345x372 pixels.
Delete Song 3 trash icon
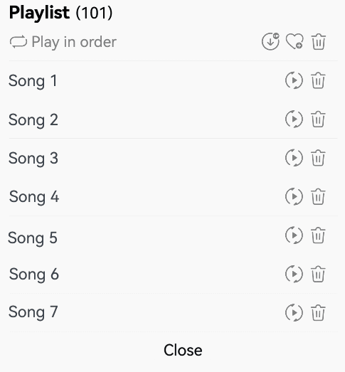point(318,158)
